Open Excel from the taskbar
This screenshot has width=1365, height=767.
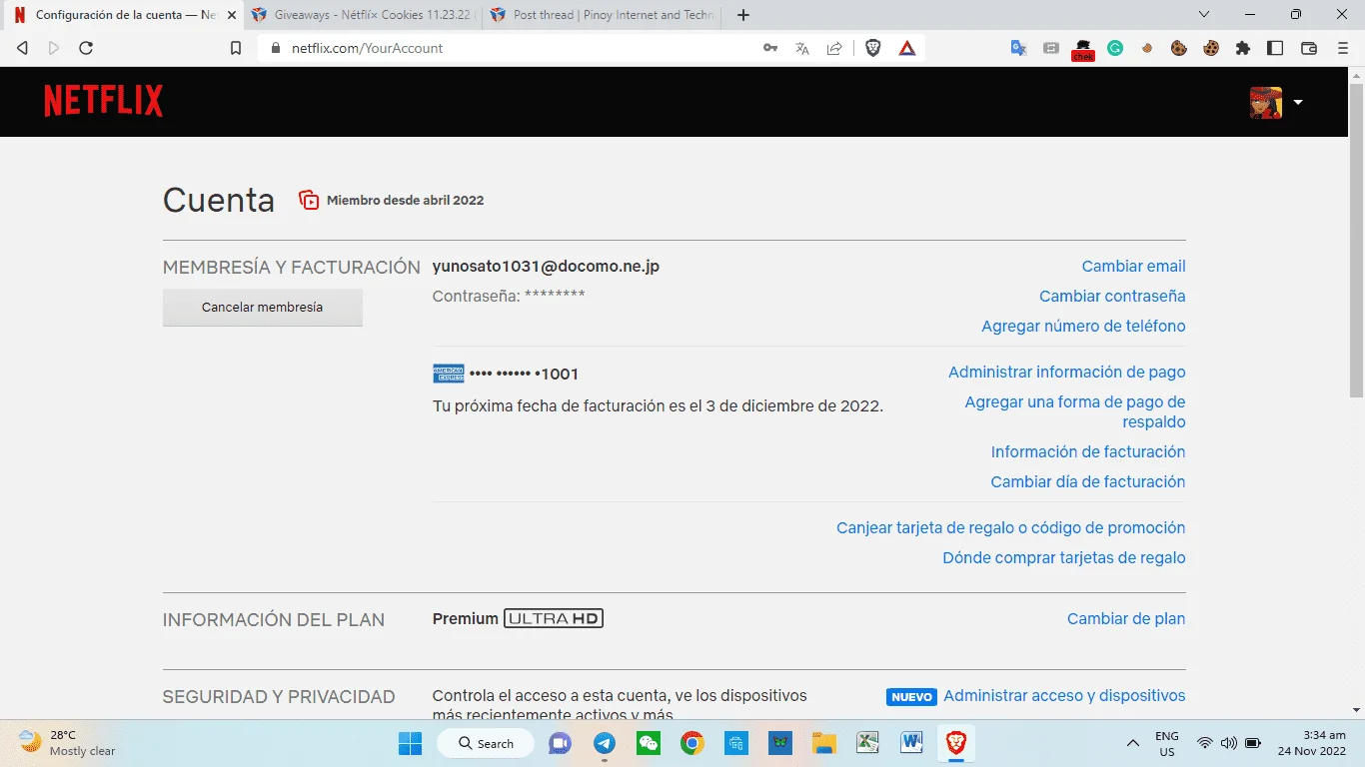click(867, 743)
